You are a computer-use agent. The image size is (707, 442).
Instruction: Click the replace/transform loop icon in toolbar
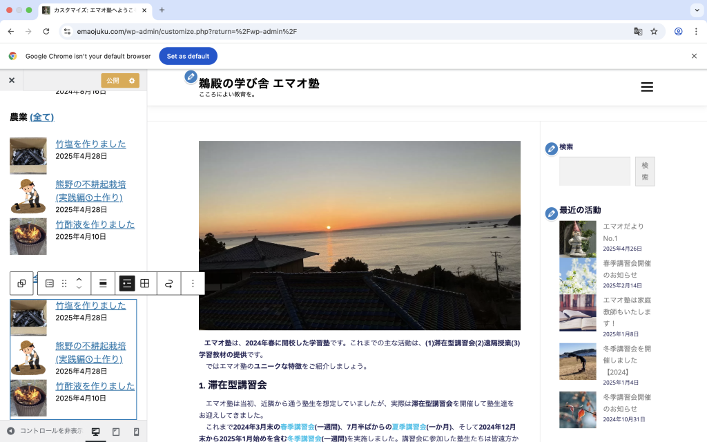(x=168, y=283)
